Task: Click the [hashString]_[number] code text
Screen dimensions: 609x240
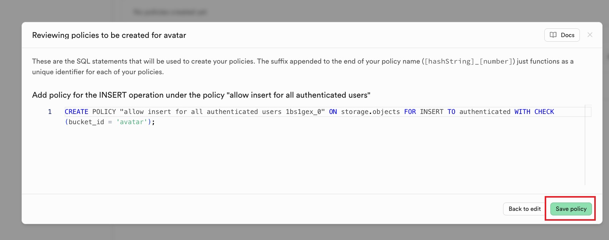Action: point(468,61)
